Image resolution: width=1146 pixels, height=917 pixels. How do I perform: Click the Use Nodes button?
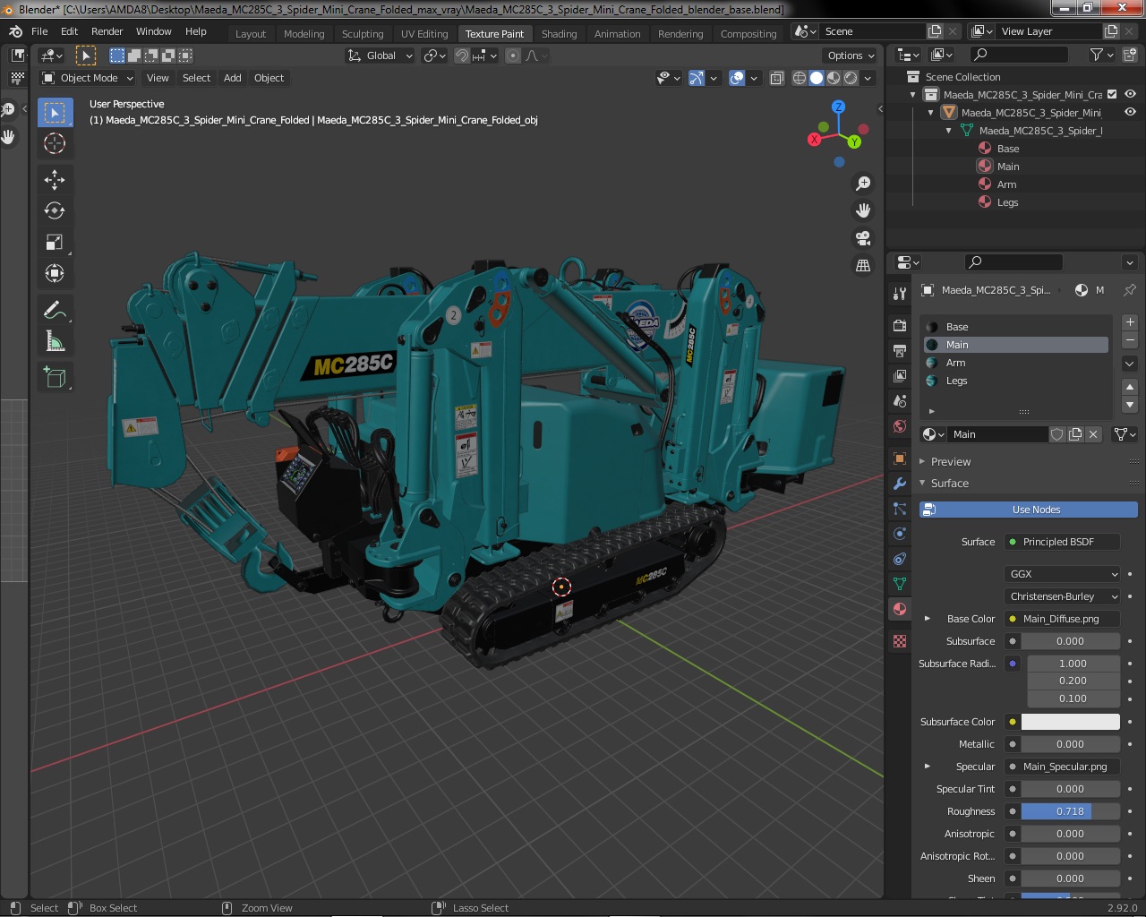click(1028, 510)
